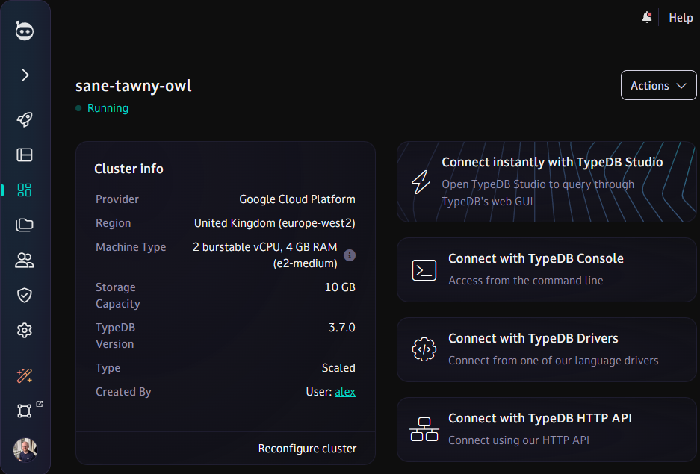
Task: Open settings gear icon in sidebar
Action: (x=25, y=330)
